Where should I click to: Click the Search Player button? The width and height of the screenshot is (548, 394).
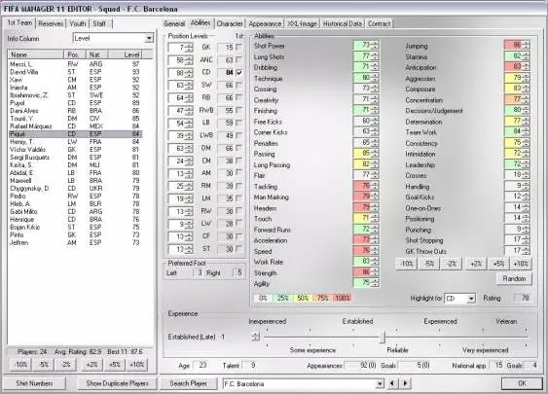189,383
